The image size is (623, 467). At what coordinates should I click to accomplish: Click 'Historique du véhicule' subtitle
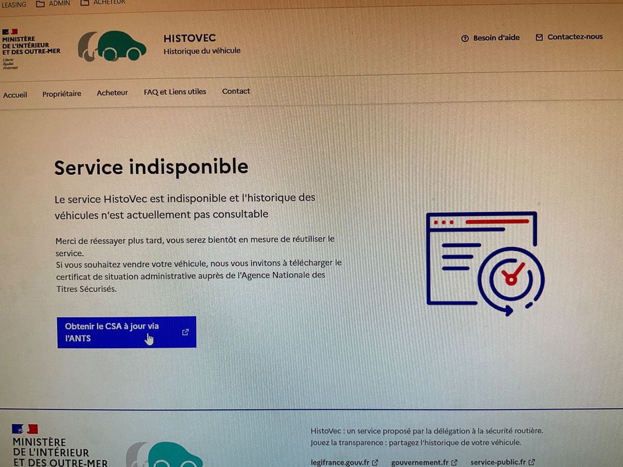[x=202, y=51]
